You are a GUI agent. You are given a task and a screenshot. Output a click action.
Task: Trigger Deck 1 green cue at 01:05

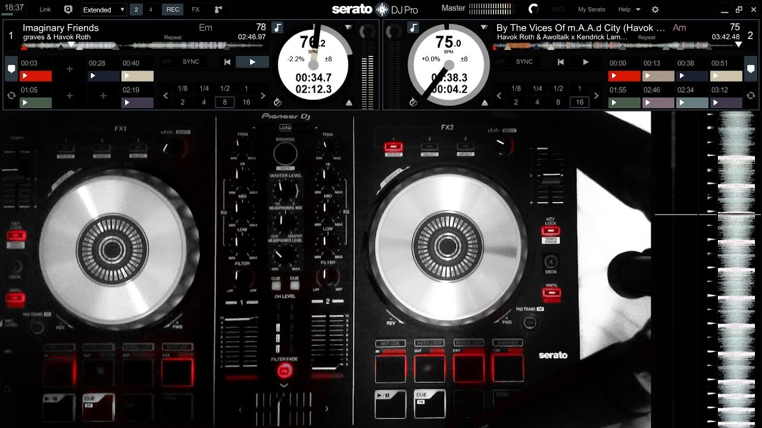pyautogui.click(x=36, y=102)
